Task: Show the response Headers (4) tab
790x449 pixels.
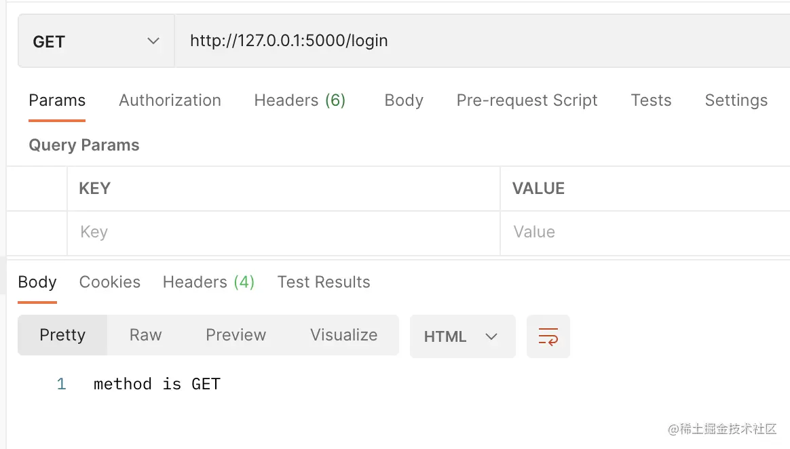Action: click(208, 282)
